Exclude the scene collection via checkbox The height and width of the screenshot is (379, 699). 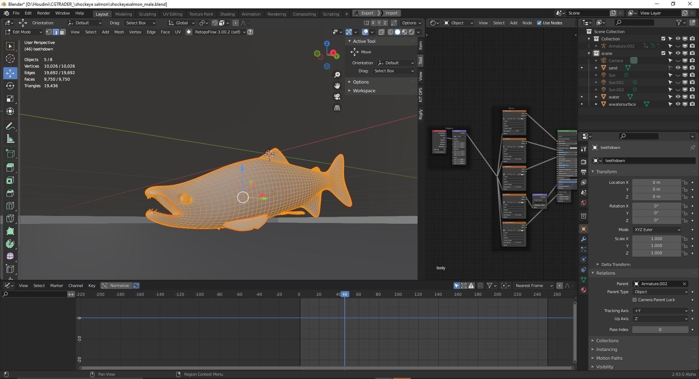(x=663, y=53)
